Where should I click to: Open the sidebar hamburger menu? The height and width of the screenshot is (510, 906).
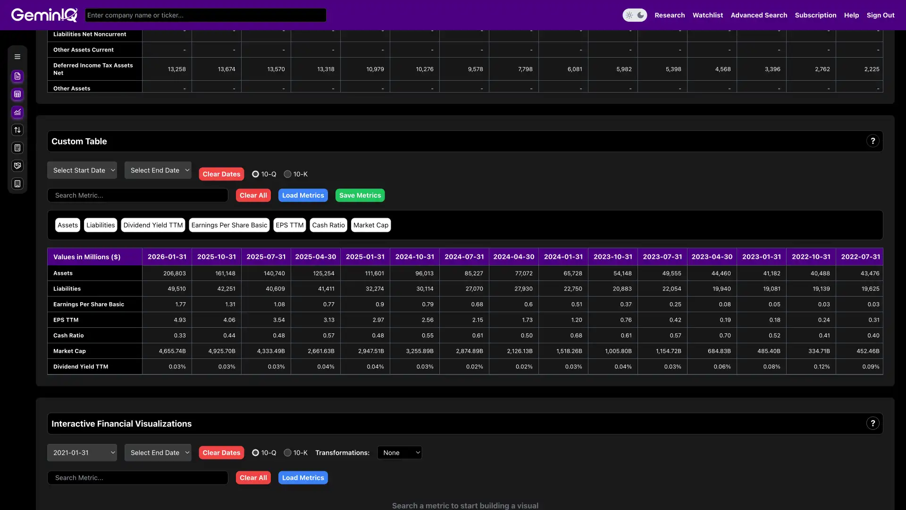click(x=17, y=56)
